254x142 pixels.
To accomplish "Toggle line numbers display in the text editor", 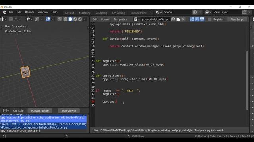I will coord(192,19).
